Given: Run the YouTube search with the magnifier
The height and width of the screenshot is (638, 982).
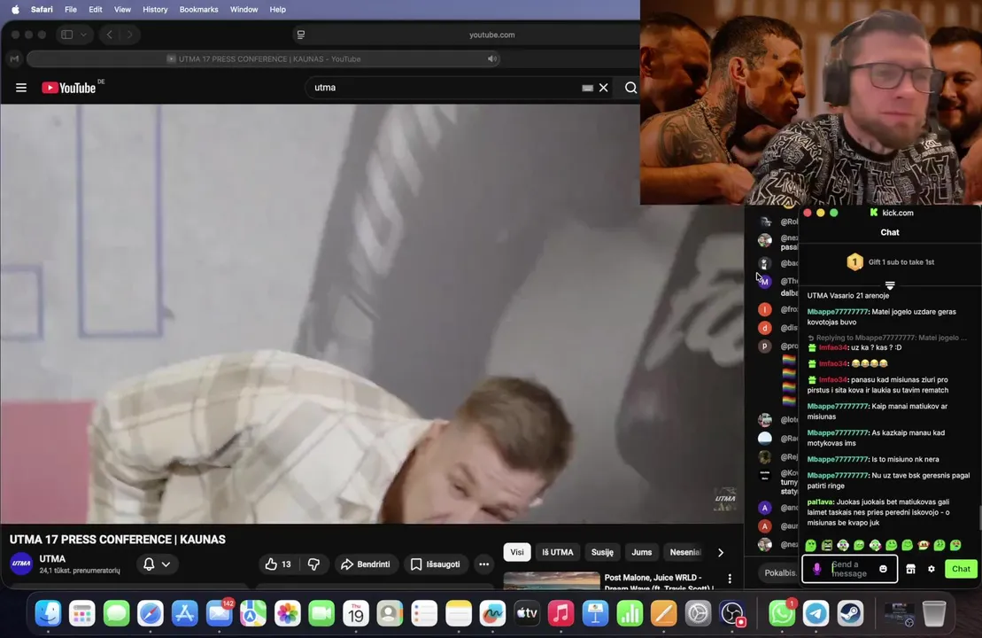Looking at the screenshot, I should [630, 88].
